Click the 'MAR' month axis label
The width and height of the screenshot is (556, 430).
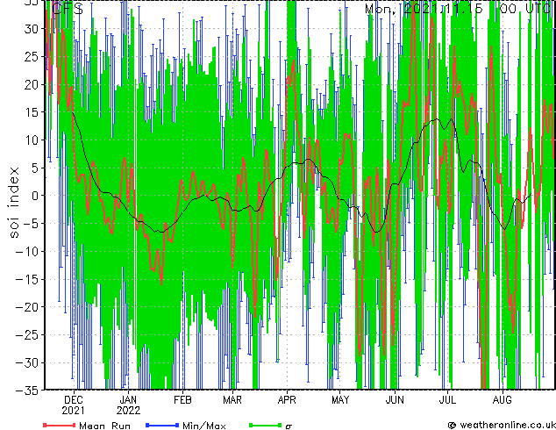(232, 400)
